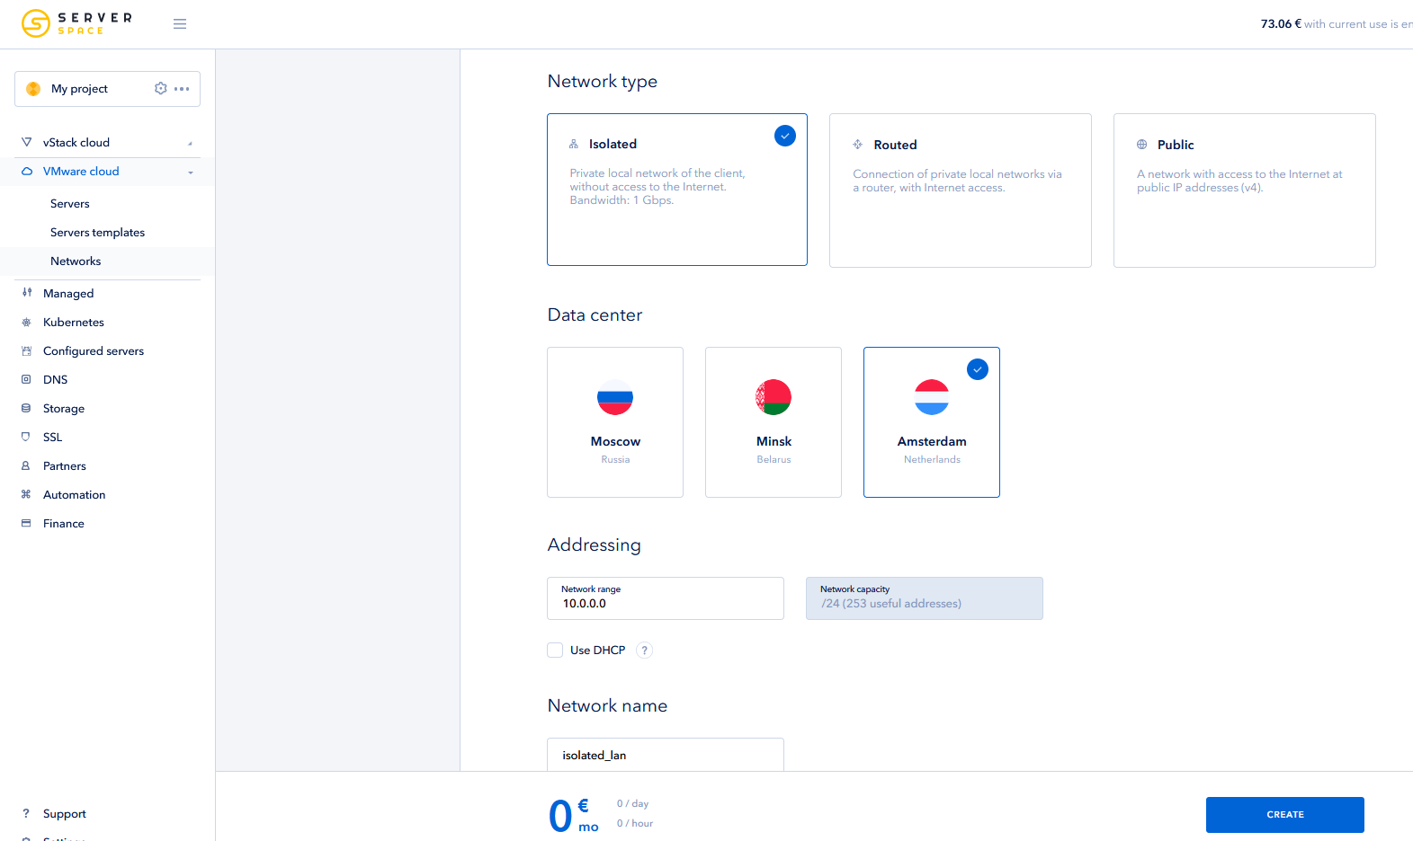
Task: Select the Moscow data center flag card
Action: (615, 422)
